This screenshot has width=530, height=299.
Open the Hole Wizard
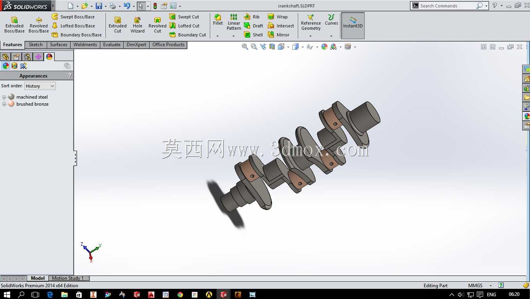tap(138, 25)
